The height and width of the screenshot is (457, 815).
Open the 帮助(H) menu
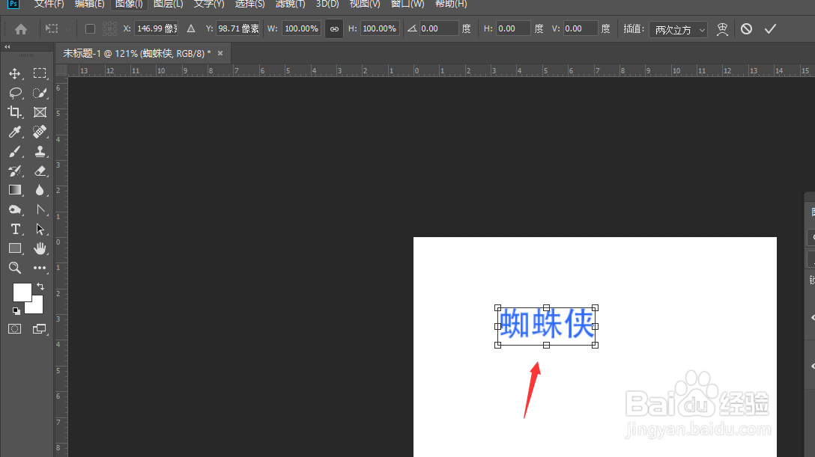(x=451, y=4)
